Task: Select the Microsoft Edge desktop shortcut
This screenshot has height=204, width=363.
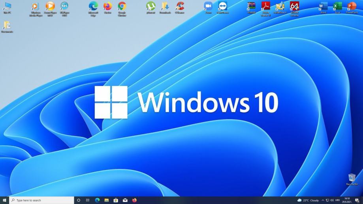Action: (93, 9)
